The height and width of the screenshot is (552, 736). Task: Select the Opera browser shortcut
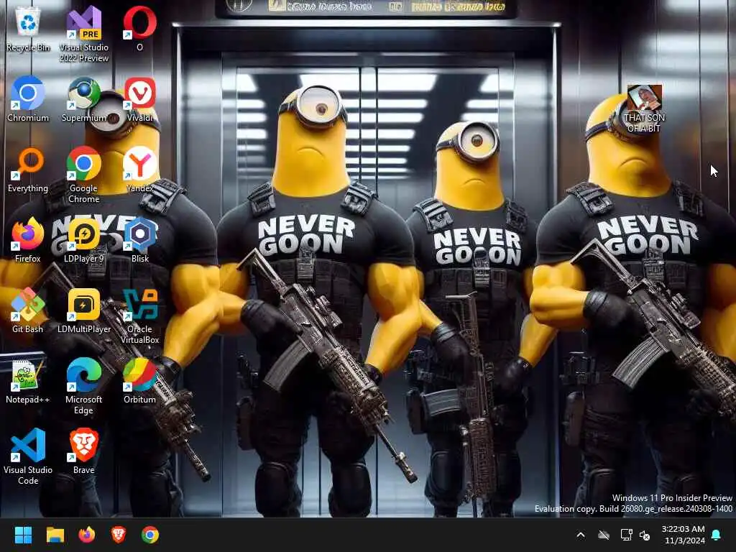click(139, 29)
